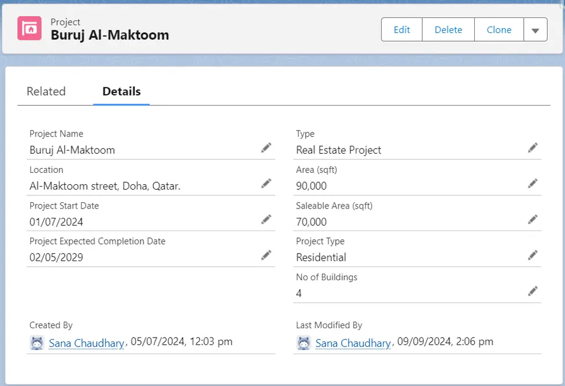This screenshot has width=565, height=386.
Task: Click the pink Project record icon
Action: pos(29,28)
